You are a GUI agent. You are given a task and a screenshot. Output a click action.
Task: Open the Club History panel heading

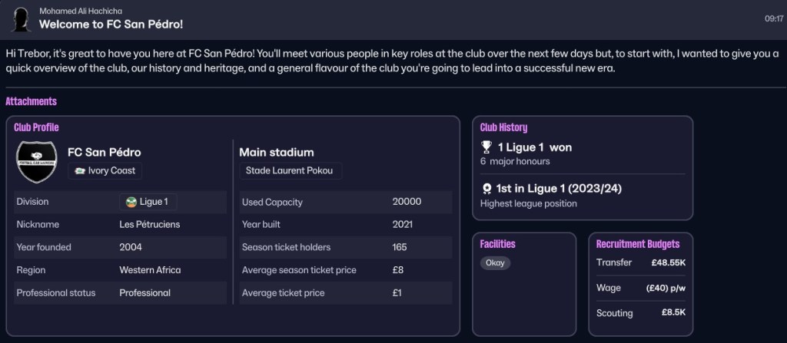click(503, 127)
